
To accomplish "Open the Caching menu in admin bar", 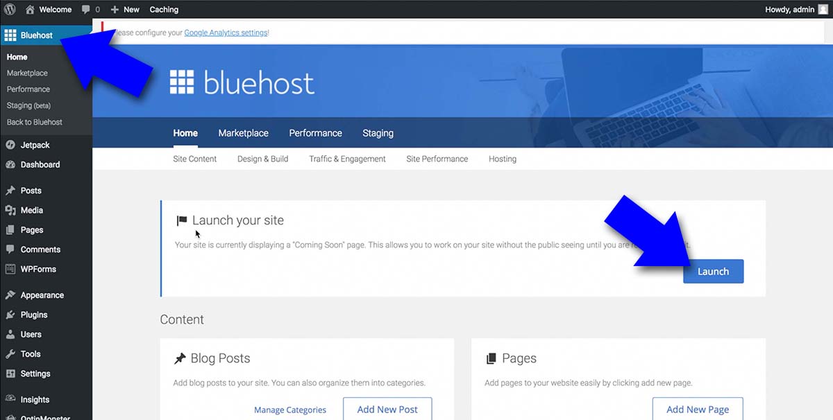I will pyautogui.click(x=164, y=10).
